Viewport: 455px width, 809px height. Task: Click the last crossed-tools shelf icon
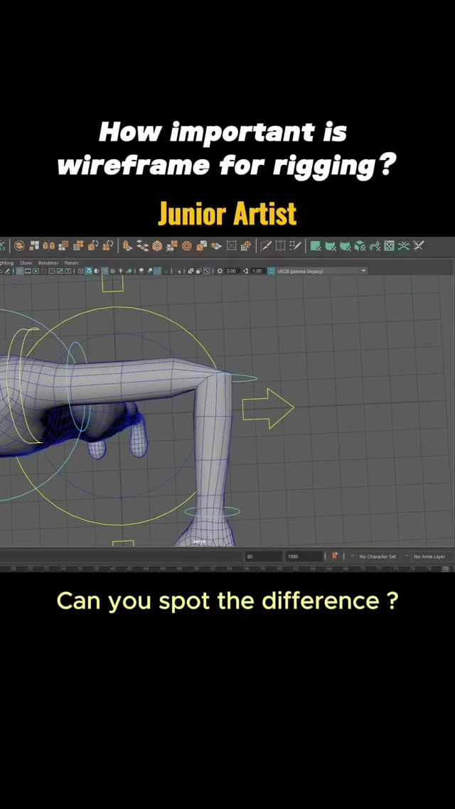point(419,245)
